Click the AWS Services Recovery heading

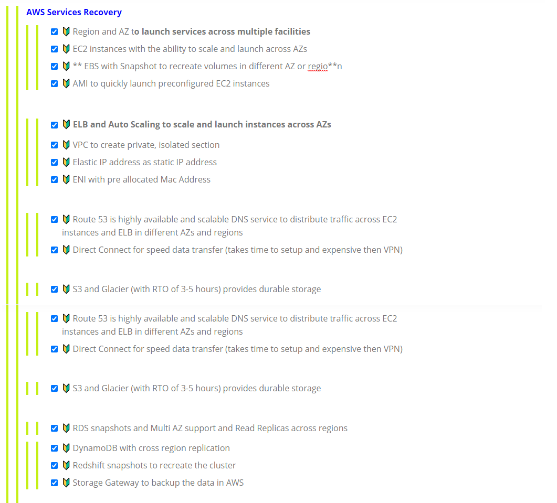pyautogui.click(x=74, y=12)
